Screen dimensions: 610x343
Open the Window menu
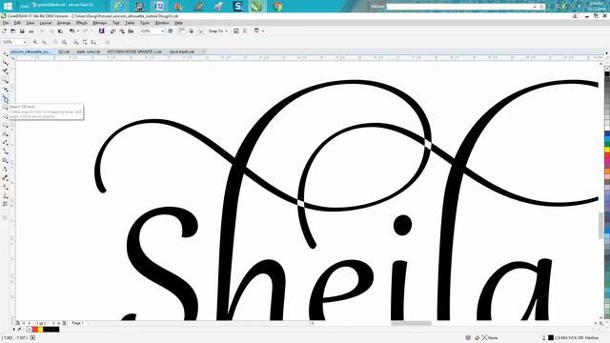162,23
